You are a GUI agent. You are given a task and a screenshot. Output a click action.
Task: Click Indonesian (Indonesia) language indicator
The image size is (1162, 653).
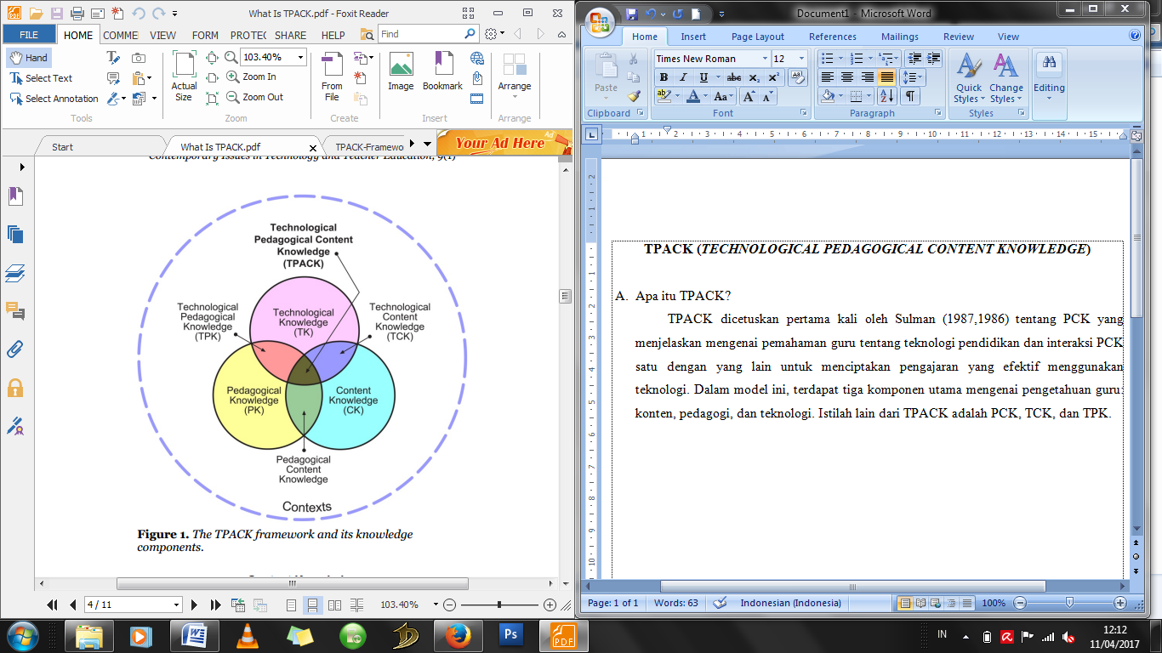790,603
